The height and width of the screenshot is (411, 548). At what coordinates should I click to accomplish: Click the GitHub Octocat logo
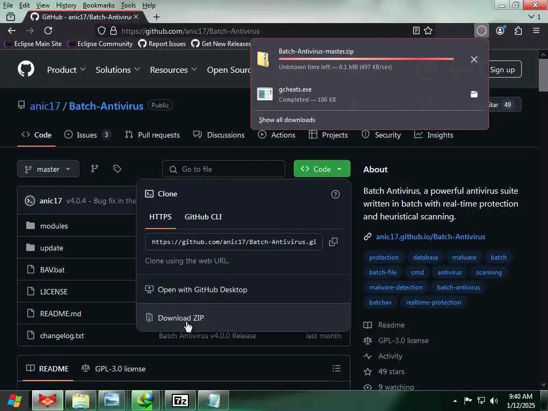(26, 68)
